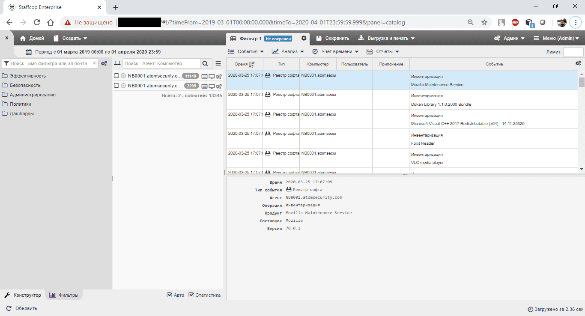Close the left panel with X
Screen dimensions: 585x316
click(6, 38)
